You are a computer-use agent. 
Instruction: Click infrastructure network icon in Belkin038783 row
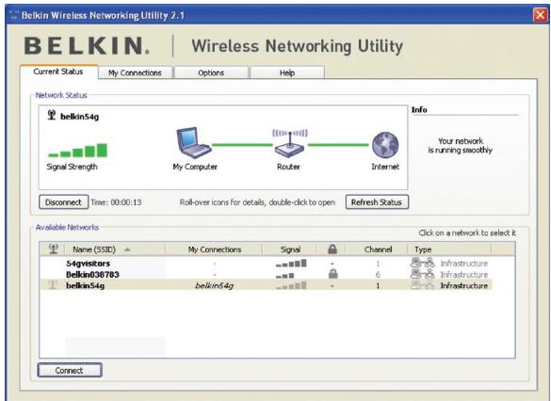(423, 274)
